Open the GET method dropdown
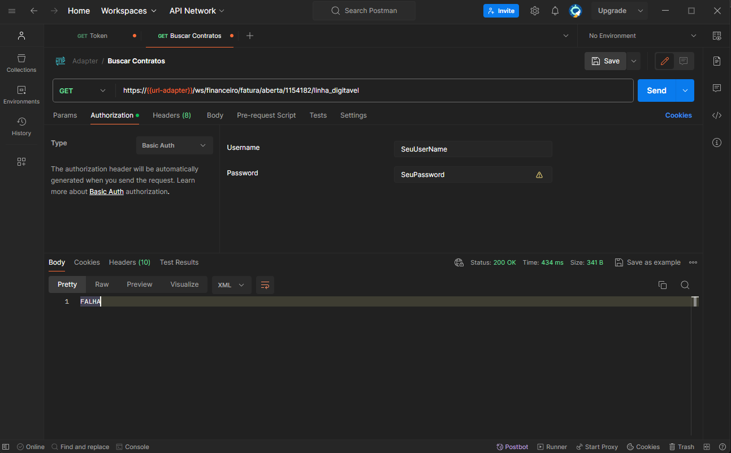The image size is (731, 453). [x=83, y=90]
